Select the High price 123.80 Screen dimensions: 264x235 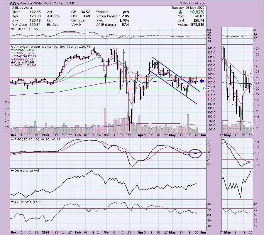[x=35, y=16]
